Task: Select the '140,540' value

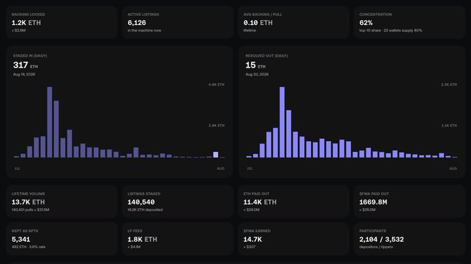Action: click(x=141, y=202)
